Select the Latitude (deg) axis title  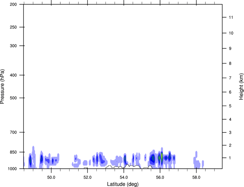[123, 184]
